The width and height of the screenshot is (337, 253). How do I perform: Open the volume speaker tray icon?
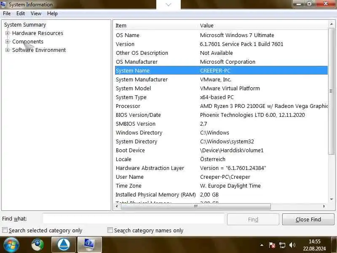tap(292, 245)
